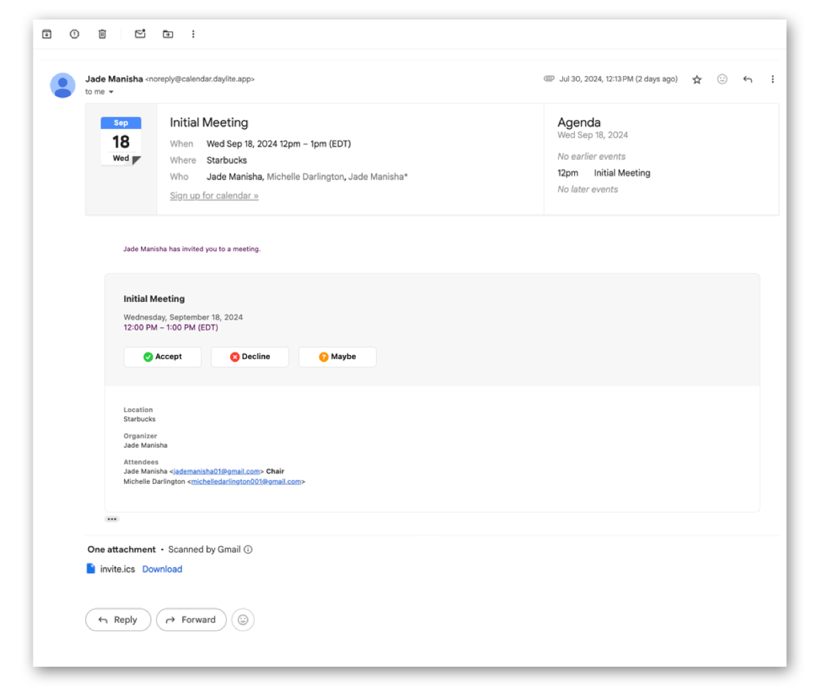
Task: Star this email from Jade Manisha
Action: [x=696, y=80]
